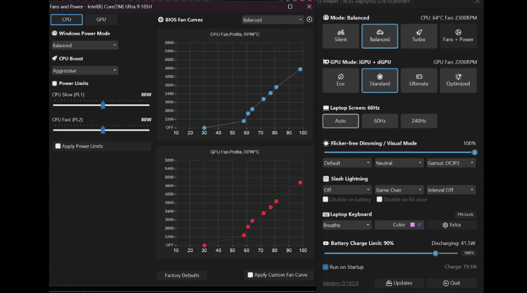
Task: Open the keyboard Color picker
Action: [x=399, y=224]
